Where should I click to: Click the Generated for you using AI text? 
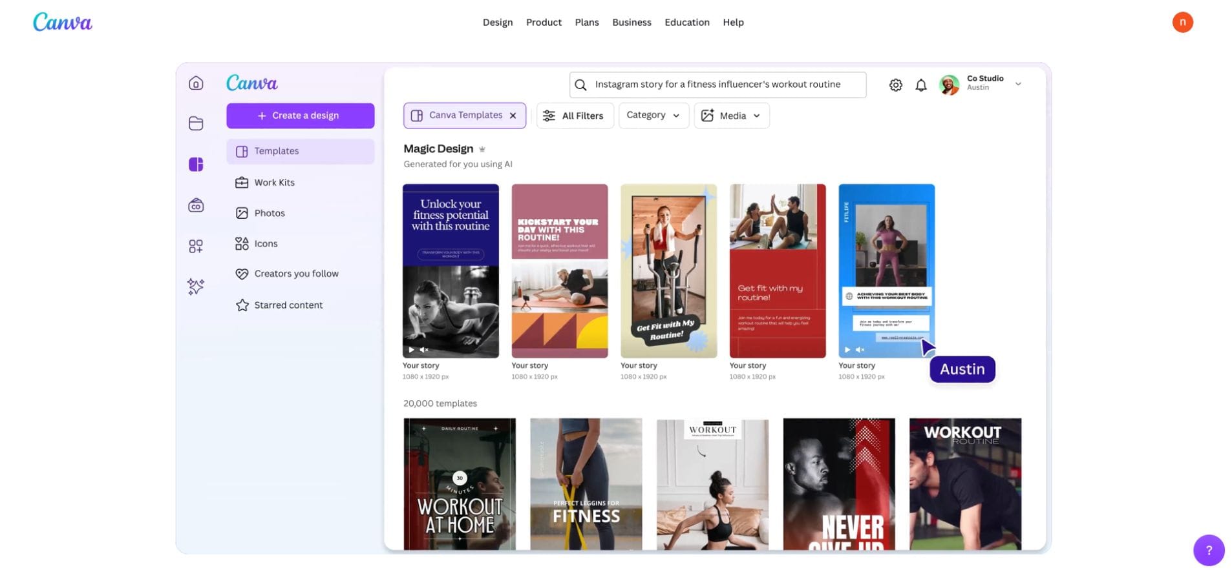click(x=458, y=165)
